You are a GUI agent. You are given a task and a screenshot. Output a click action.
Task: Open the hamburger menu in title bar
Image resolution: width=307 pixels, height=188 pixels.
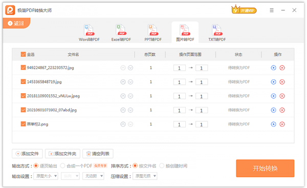[272, 10]
